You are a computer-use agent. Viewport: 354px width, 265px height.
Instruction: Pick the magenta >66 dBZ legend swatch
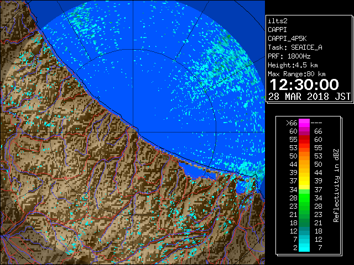(x=304, y=123)
